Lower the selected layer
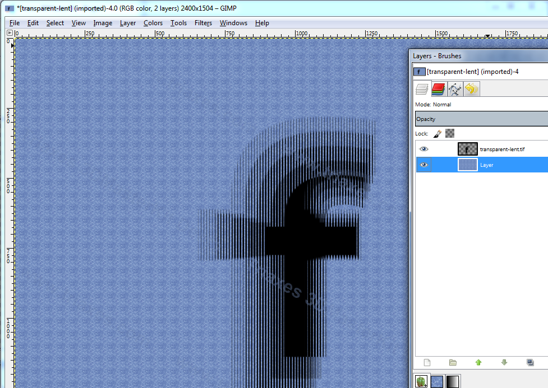548x388 pixels. click(x=504, y=363)
